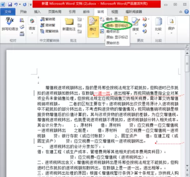
Task: Switch to the 视图 tab
Action: [x=115, y=12]
